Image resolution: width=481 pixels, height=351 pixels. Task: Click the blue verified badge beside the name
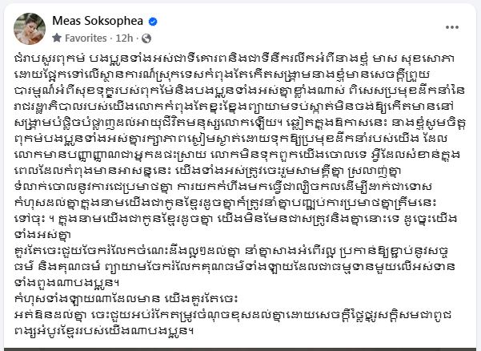coord(153,22)
